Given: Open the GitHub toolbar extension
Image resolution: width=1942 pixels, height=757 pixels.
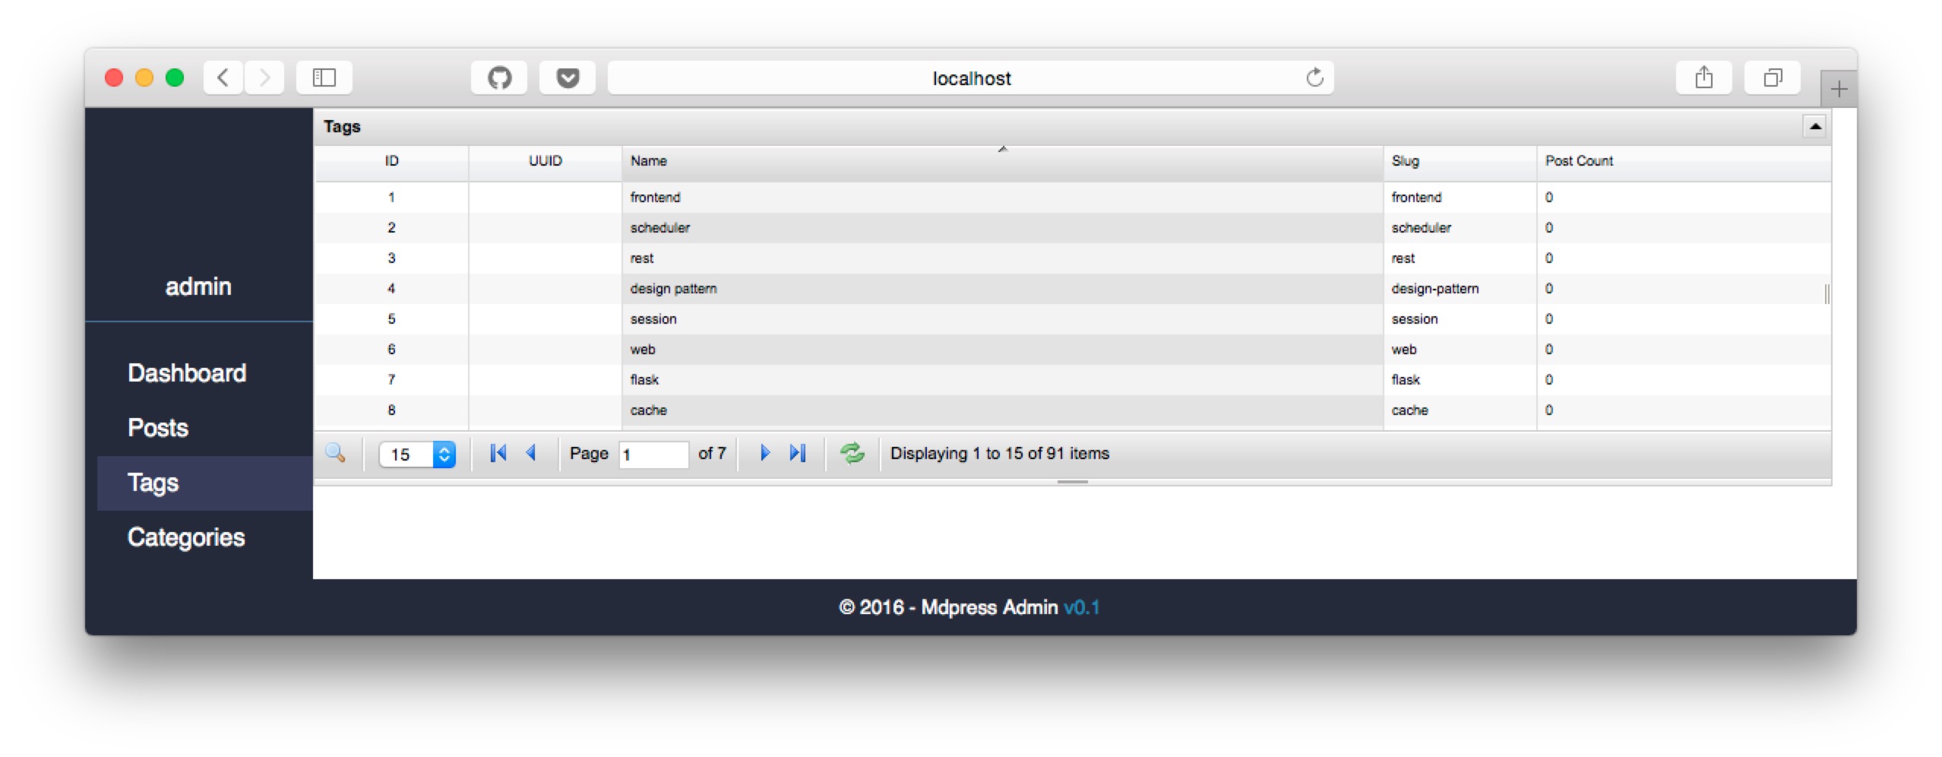Looking at the screenshot, I should 498,78.
